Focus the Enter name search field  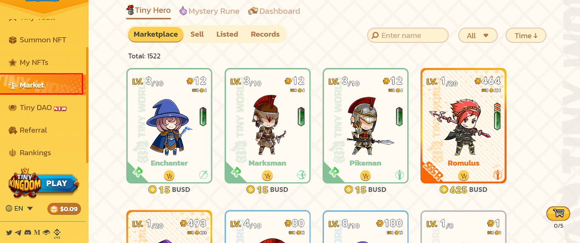click(x=408, y=36)
